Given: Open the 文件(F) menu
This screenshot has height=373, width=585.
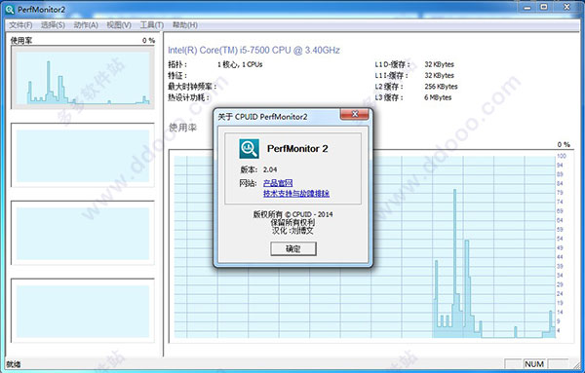Looking at the screenshot, I should 20,25.
